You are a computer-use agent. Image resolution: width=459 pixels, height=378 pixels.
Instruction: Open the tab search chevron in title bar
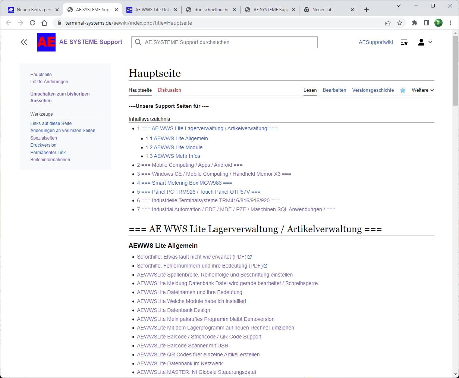coord(399,6)
